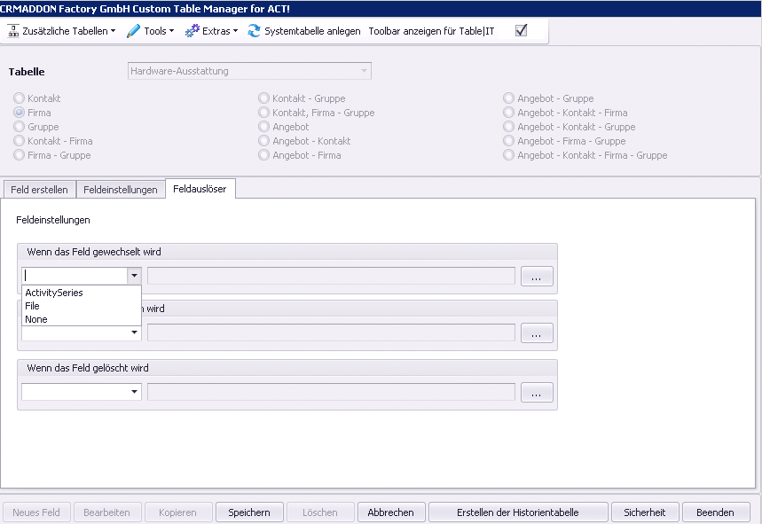762x524 pixels.
Task: Open the Tabelle Hardware-Ausstattung dropdown
Action: [249, 71]
